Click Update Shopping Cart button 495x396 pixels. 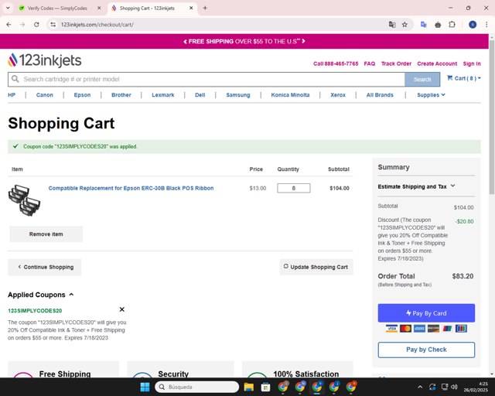(x=316, y=267)
